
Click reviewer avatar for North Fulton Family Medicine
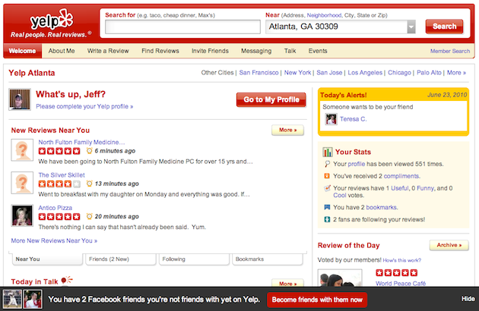click(22, 150)
